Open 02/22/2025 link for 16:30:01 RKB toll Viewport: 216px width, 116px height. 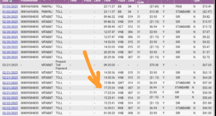click(10, 108)
